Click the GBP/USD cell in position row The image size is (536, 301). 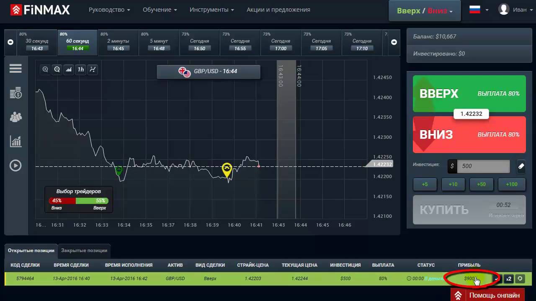[x=175, y=278]
